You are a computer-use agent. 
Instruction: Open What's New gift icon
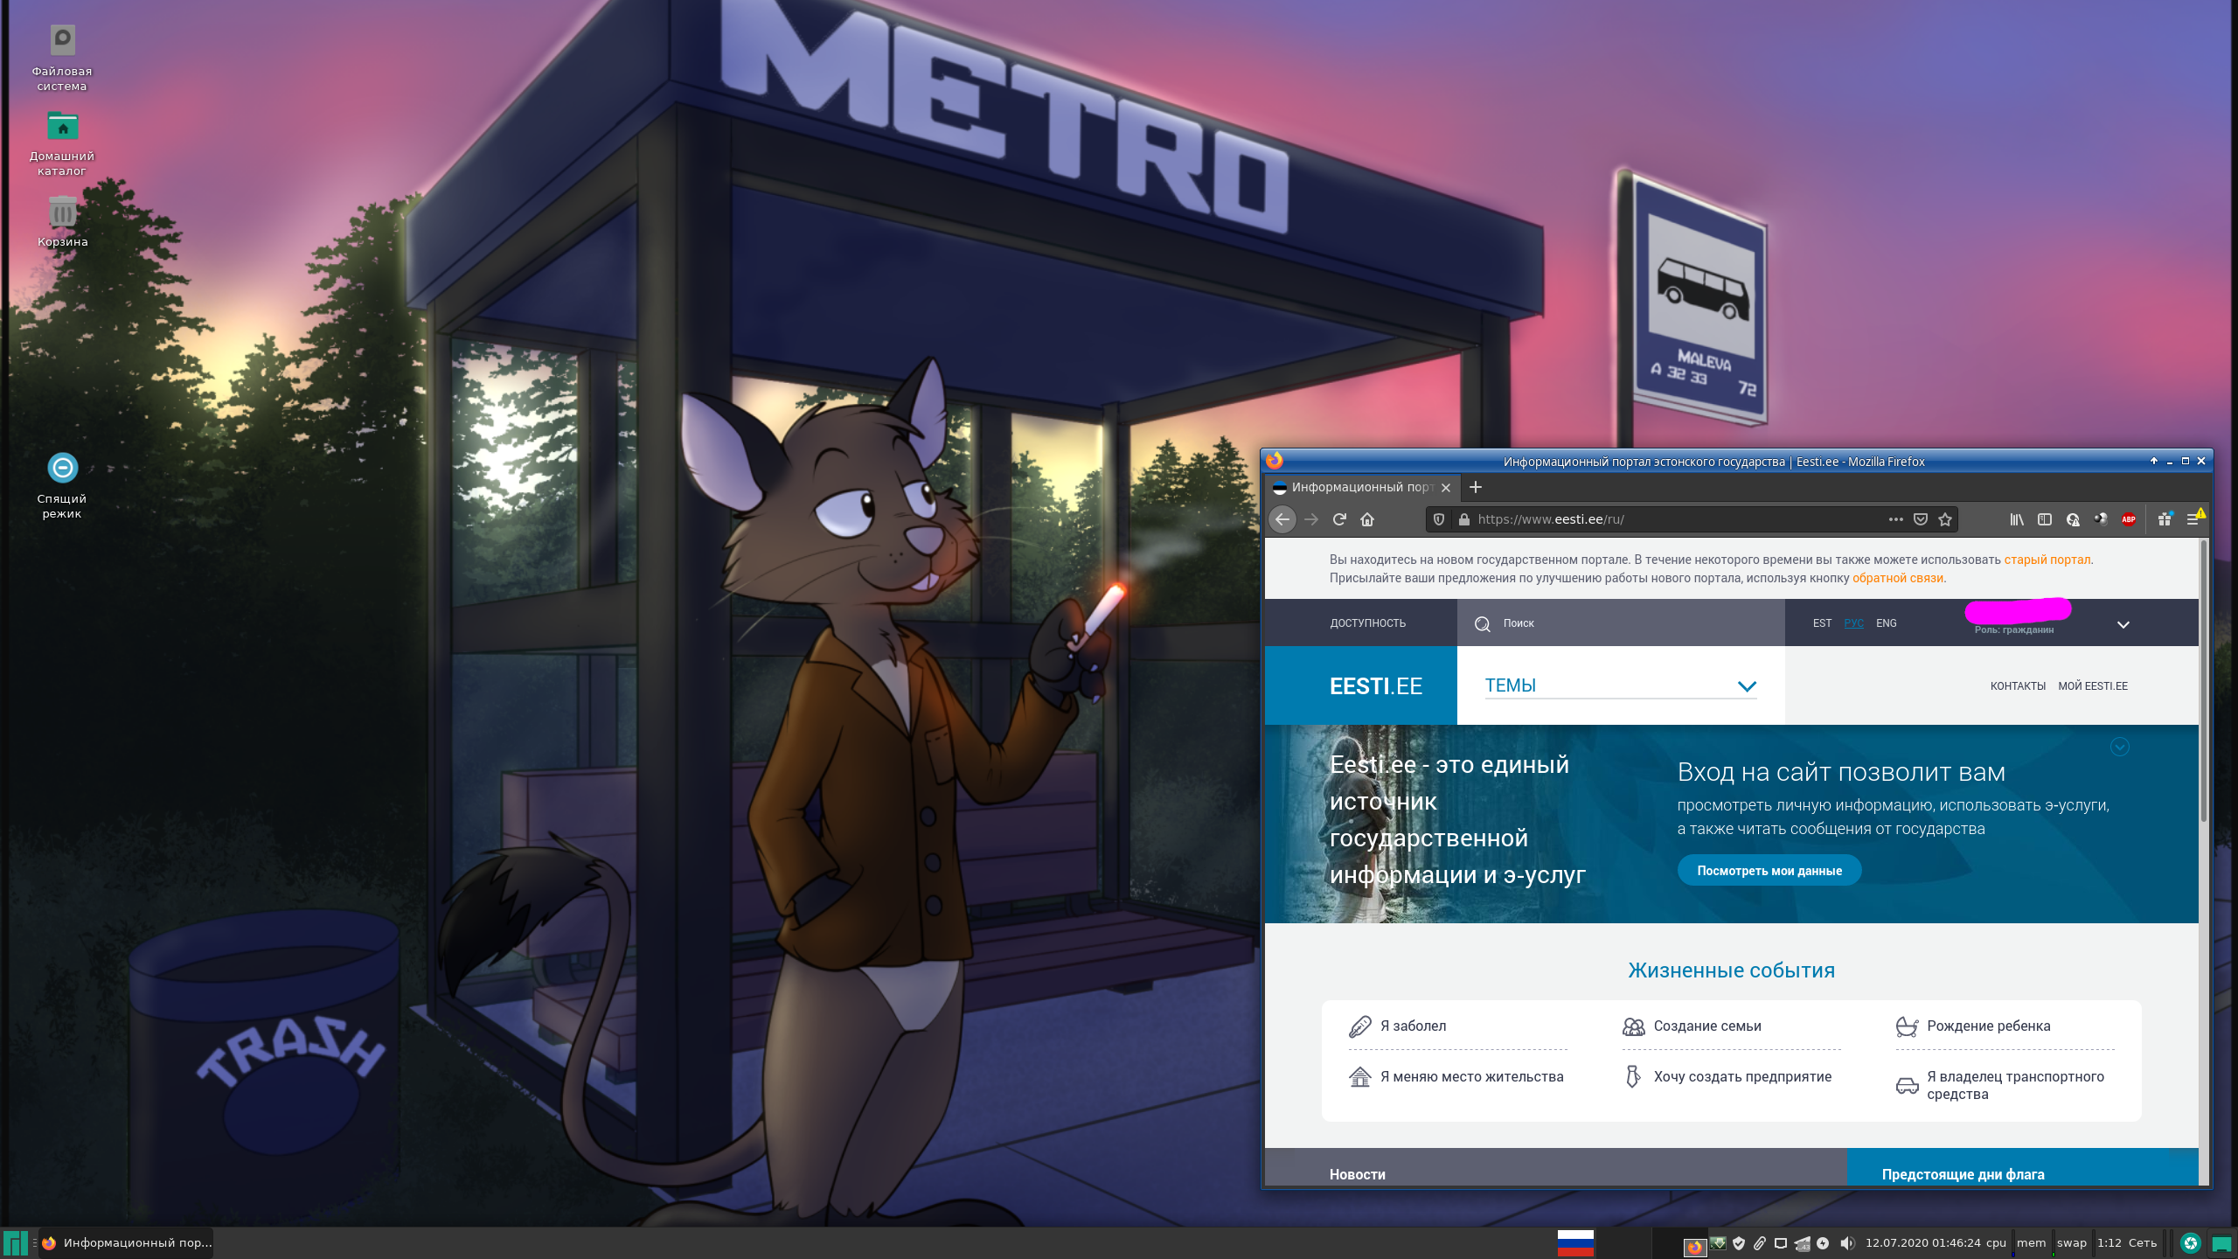click(x=2165, y=519)
